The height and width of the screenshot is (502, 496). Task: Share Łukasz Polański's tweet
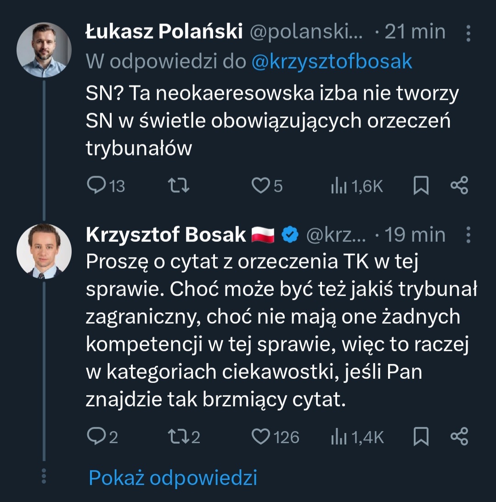coord(459,185)
